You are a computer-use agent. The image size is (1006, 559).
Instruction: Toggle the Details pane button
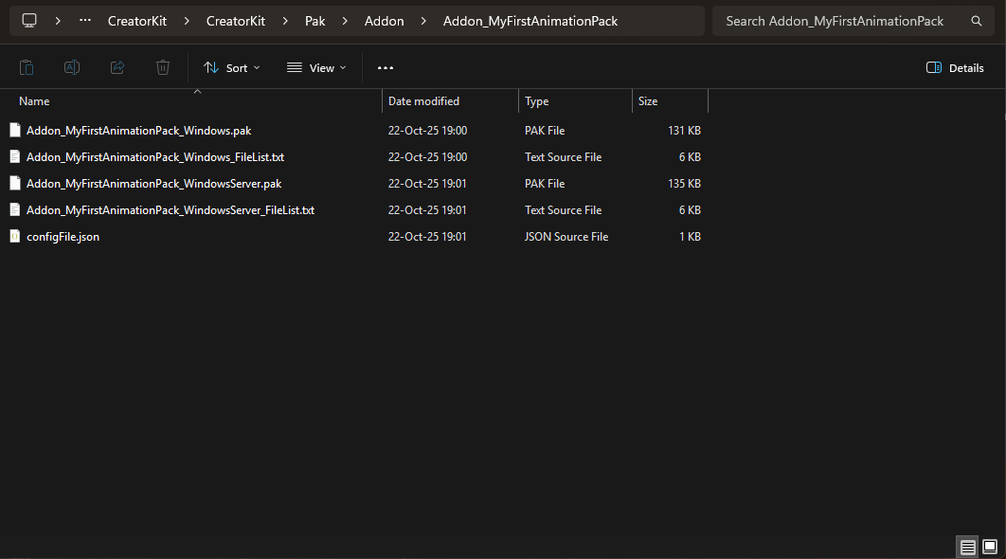click(x=954, y=68)
